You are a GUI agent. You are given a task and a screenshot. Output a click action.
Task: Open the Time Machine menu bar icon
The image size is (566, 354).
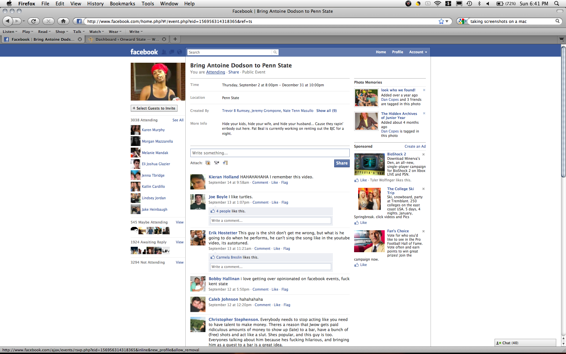469,4
